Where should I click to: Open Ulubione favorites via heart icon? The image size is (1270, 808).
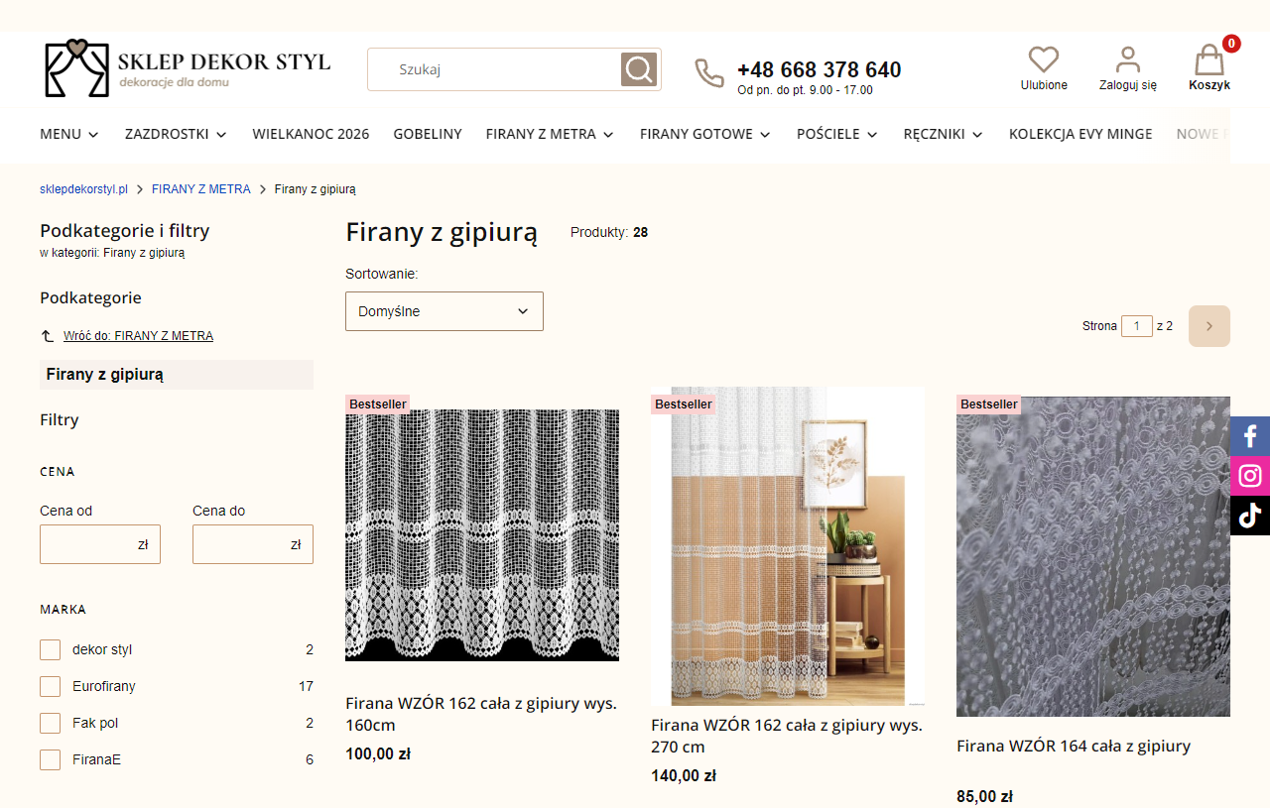(1043, 59)
